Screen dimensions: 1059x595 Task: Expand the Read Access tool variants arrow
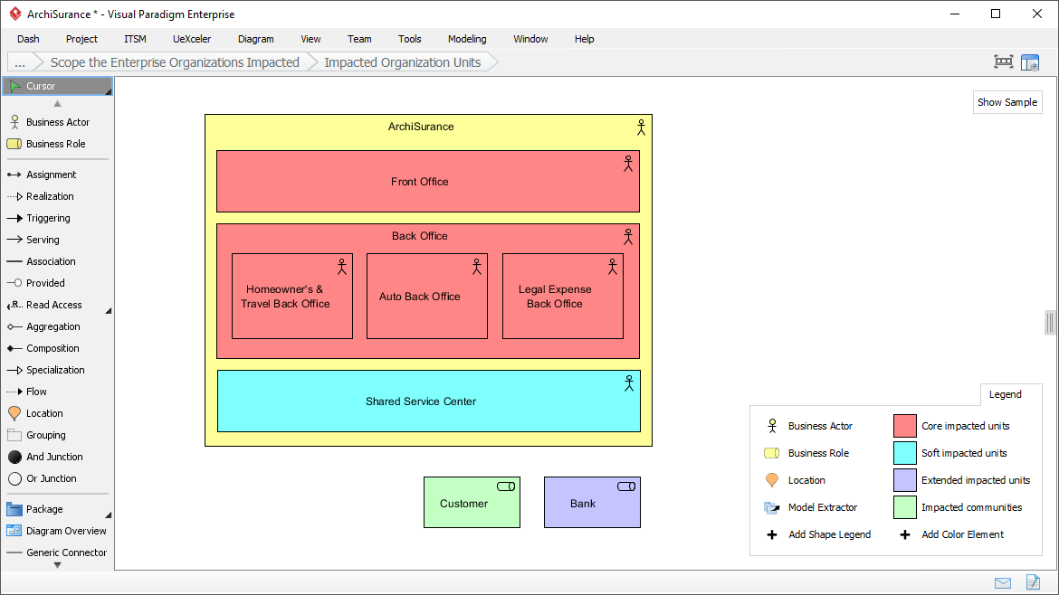[x=108, y=310]
